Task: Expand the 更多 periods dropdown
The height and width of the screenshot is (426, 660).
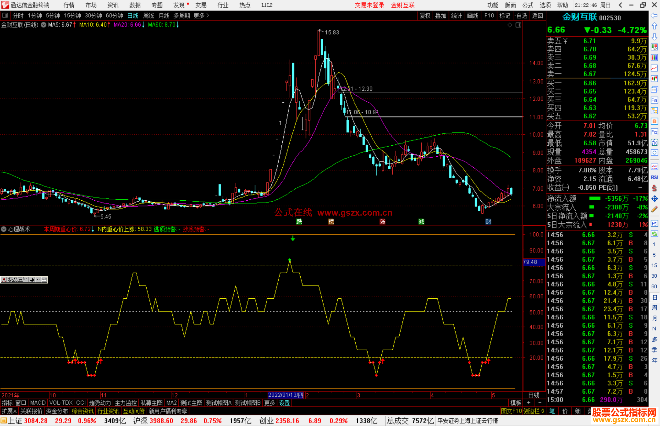Action: pyautogui.click(x=201, y=16)
